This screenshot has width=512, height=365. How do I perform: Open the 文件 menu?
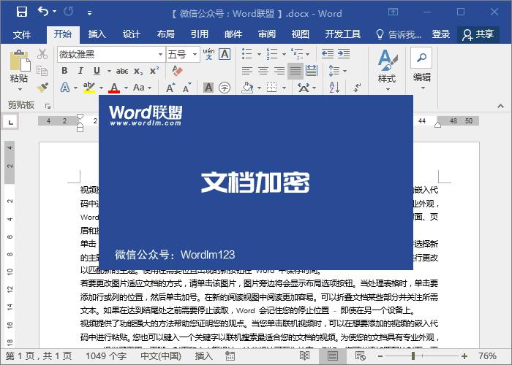(x=22, y=34)
